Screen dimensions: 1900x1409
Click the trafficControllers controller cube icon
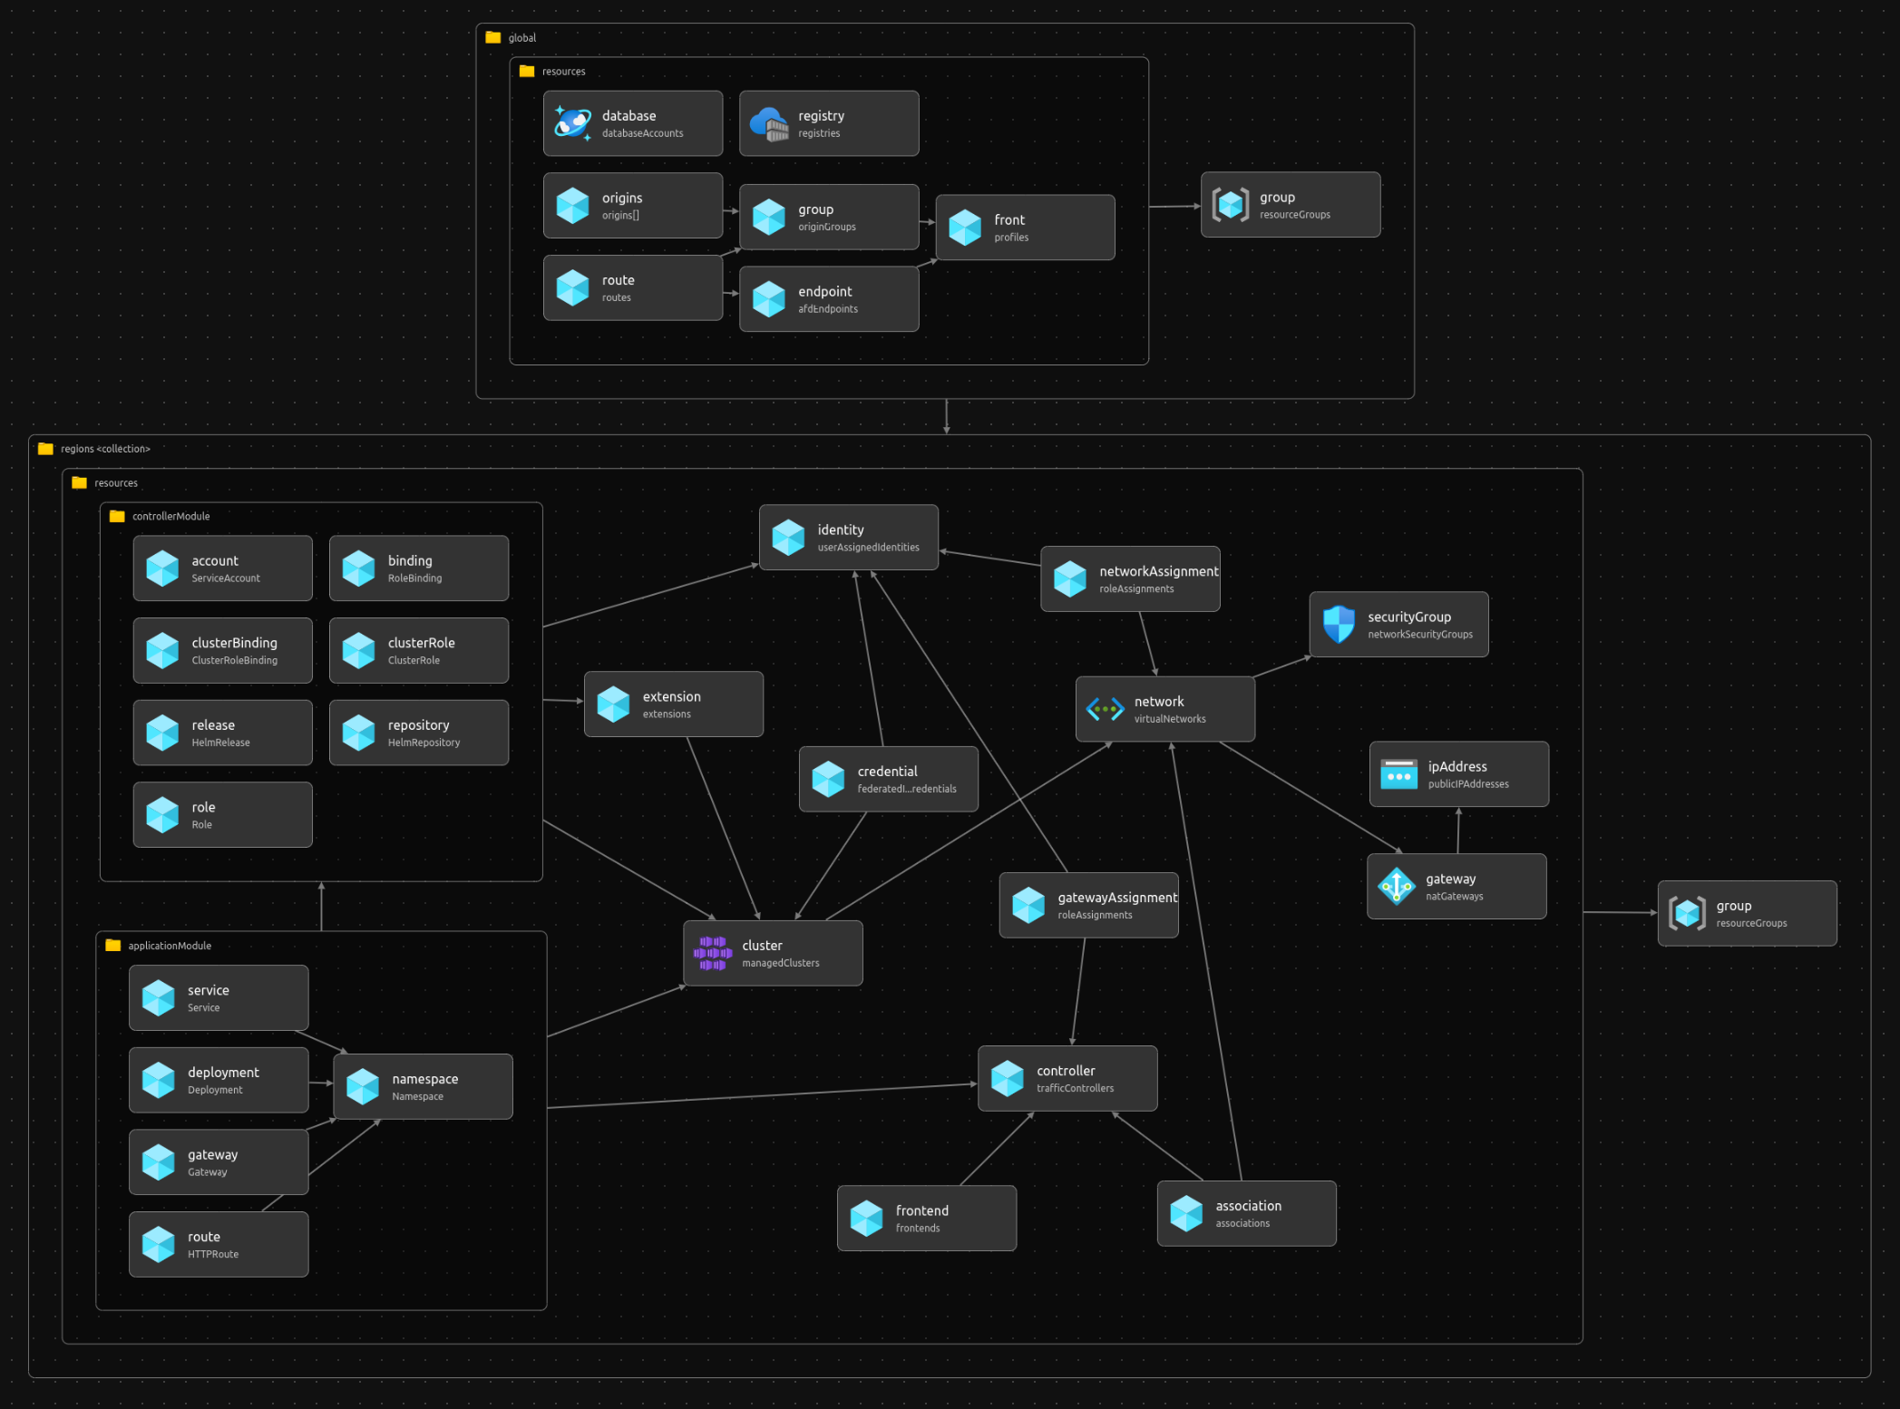[1008, 1079]
